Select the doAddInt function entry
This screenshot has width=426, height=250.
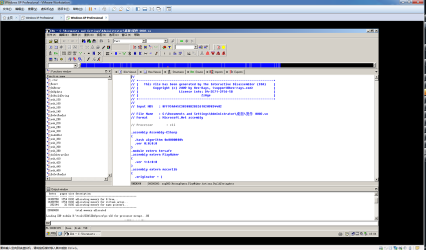(x=56, y=135)
